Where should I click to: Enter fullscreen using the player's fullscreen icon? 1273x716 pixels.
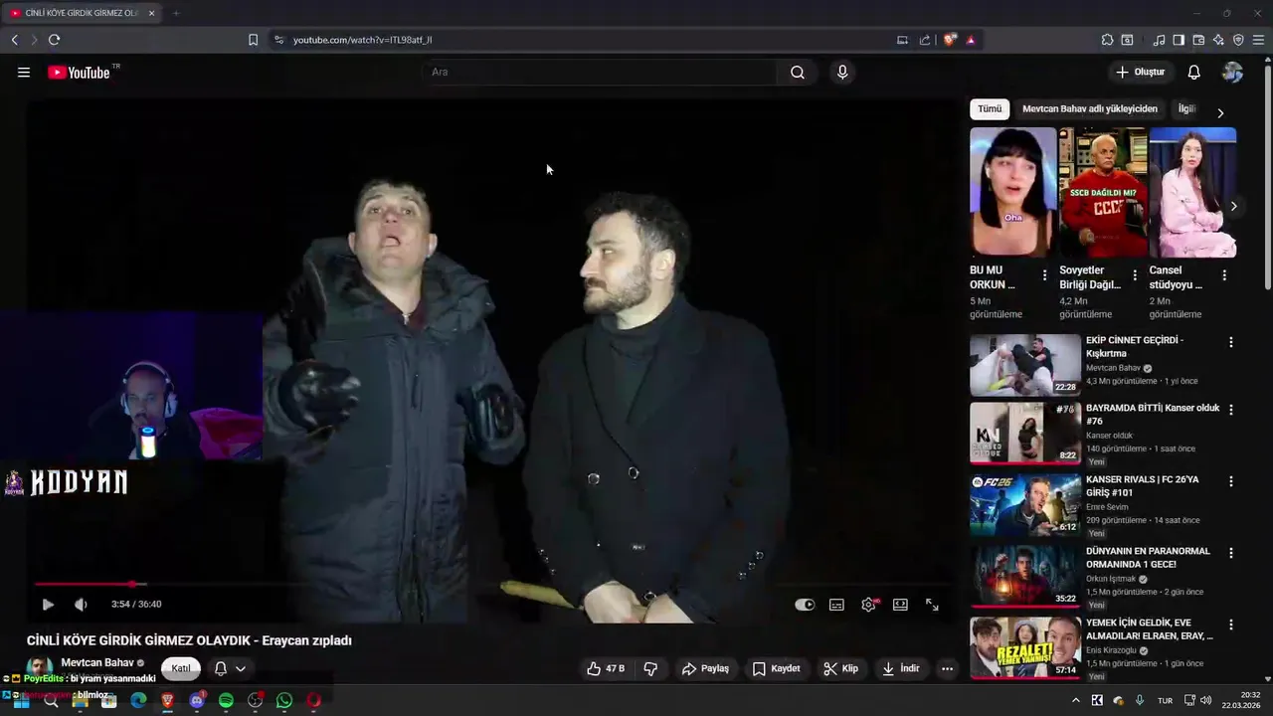(932, 605)
